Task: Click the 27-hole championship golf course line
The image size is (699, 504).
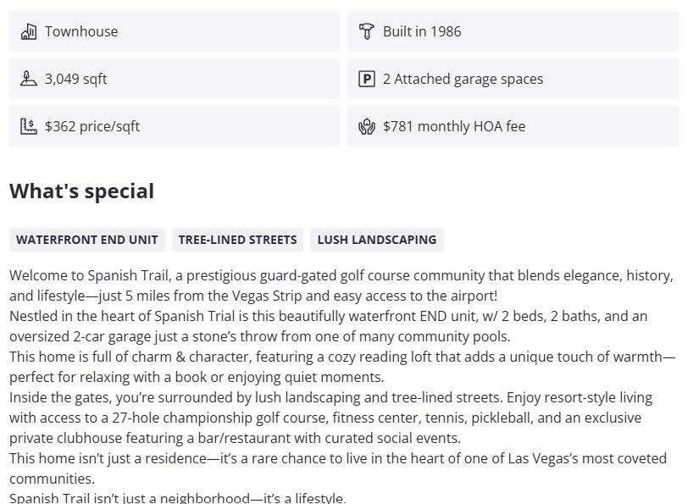Action: coord(322,418)
